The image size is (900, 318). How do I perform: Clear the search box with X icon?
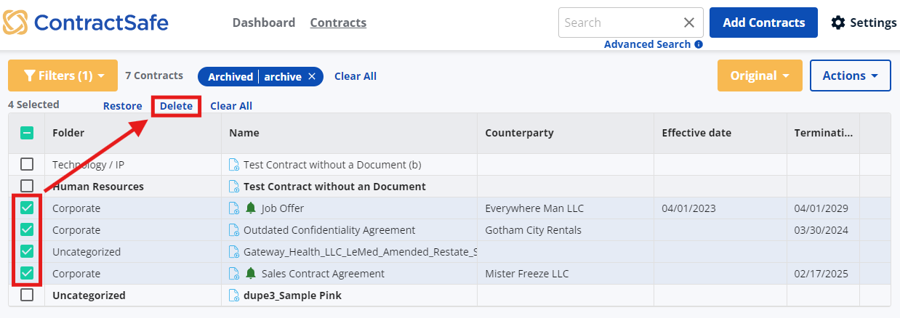tap(689, 23)
